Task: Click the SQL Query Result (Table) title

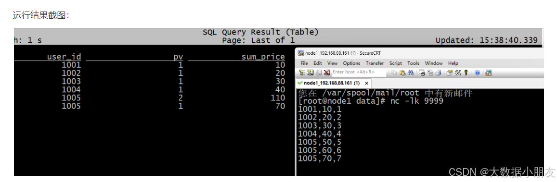Action: [260, 33]
